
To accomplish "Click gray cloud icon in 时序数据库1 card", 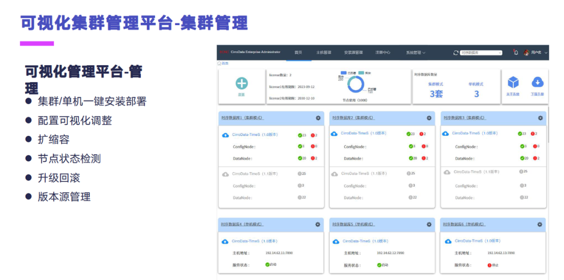I will (x=225, y=174).
